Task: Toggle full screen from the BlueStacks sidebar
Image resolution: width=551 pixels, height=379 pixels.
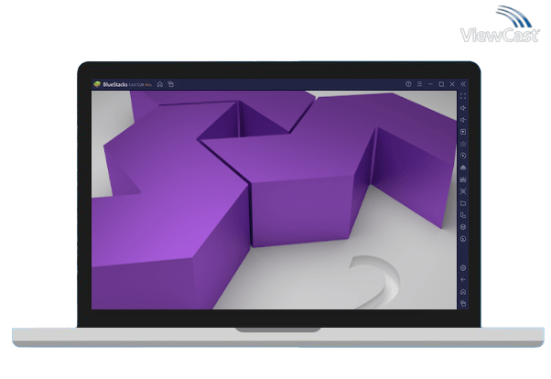Action: (463, 96)
